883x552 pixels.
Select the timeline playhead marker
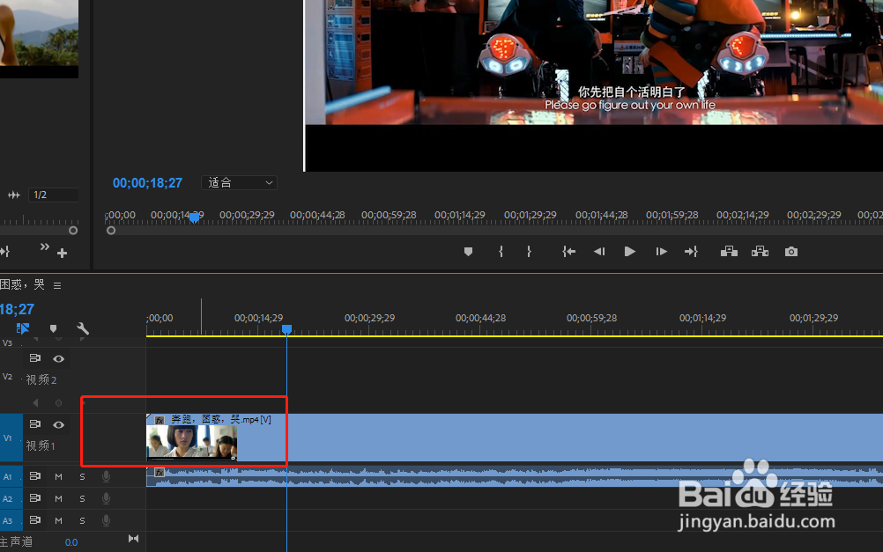pos(286,329)
